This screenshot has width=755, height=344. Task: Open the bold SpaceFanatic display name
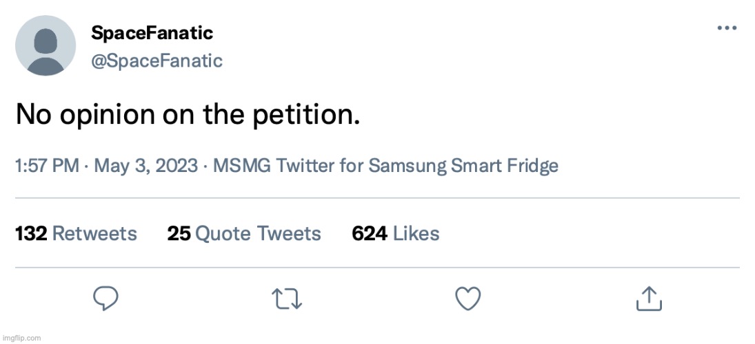152,32
